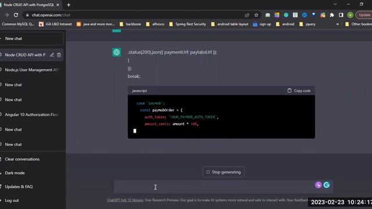Select the Node CRUD API with P conversation
This screenshot has height=209, width=372.
pyautogui.click(x=25, y=55)
